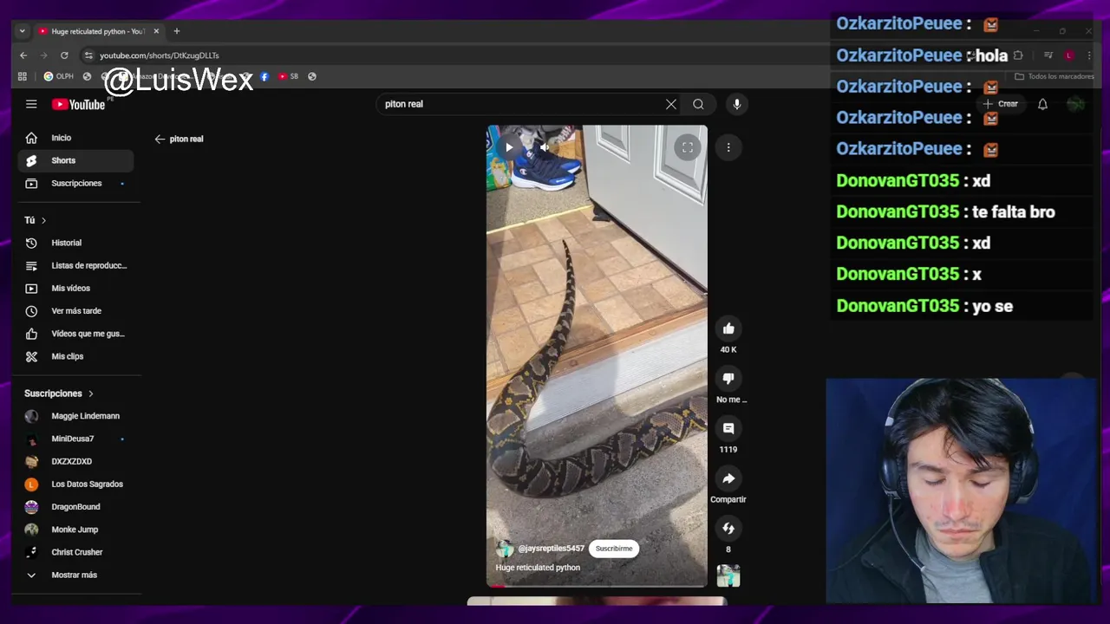Click the Compartir share button
Screen dimensions: 1110x624
pos(728,478)
